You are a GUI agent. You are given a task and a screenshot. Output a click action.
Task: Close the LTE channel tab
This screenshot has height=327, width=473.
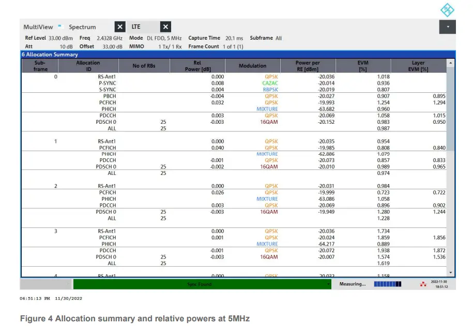(x=165, y=27)
